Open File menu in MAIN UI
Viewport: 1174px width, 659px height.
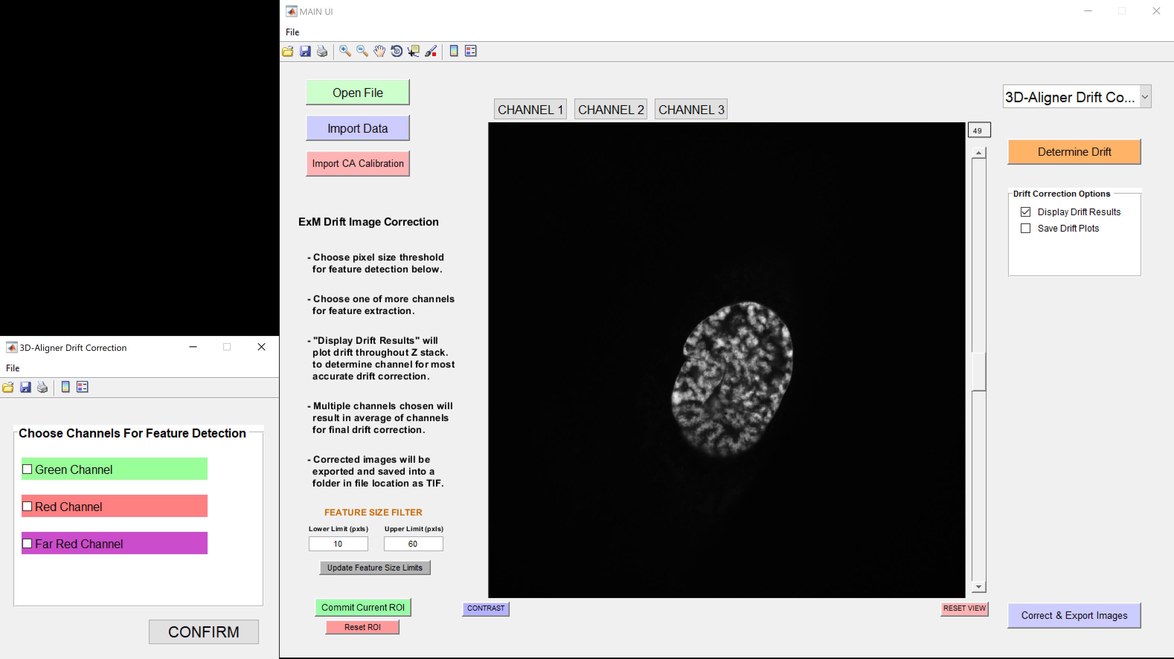[292, 32]
